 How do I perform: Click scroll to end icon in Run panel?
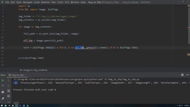pos(9,96)
